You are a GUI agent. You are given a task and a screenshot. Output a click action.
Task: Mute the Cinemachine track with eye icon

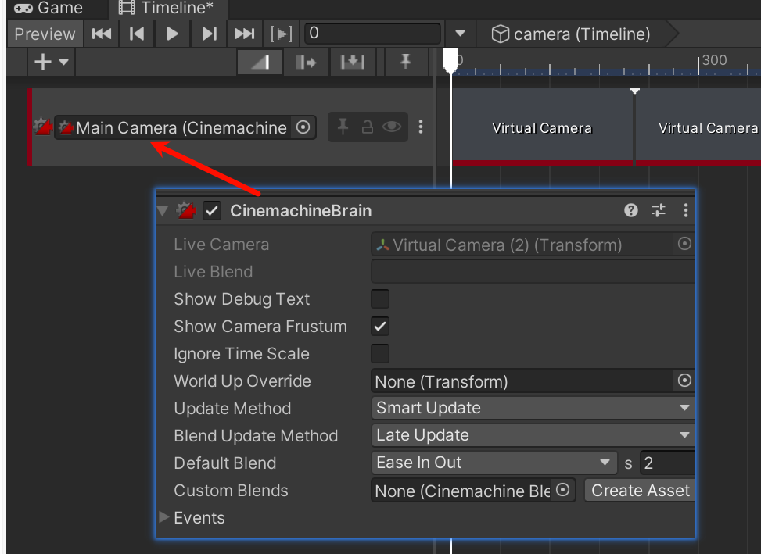(x=392, y=127)
